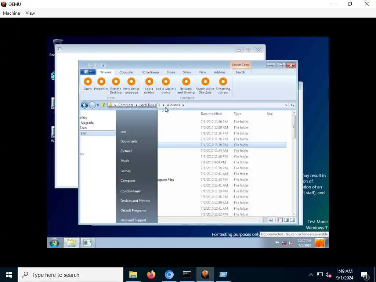Click the host Firefox taskbar icon
The width and height of the screenshot is (376, 282).
click(x=151, y=275)
